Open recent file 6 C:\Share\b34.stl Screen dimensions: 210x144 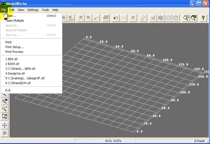point(18,83)
